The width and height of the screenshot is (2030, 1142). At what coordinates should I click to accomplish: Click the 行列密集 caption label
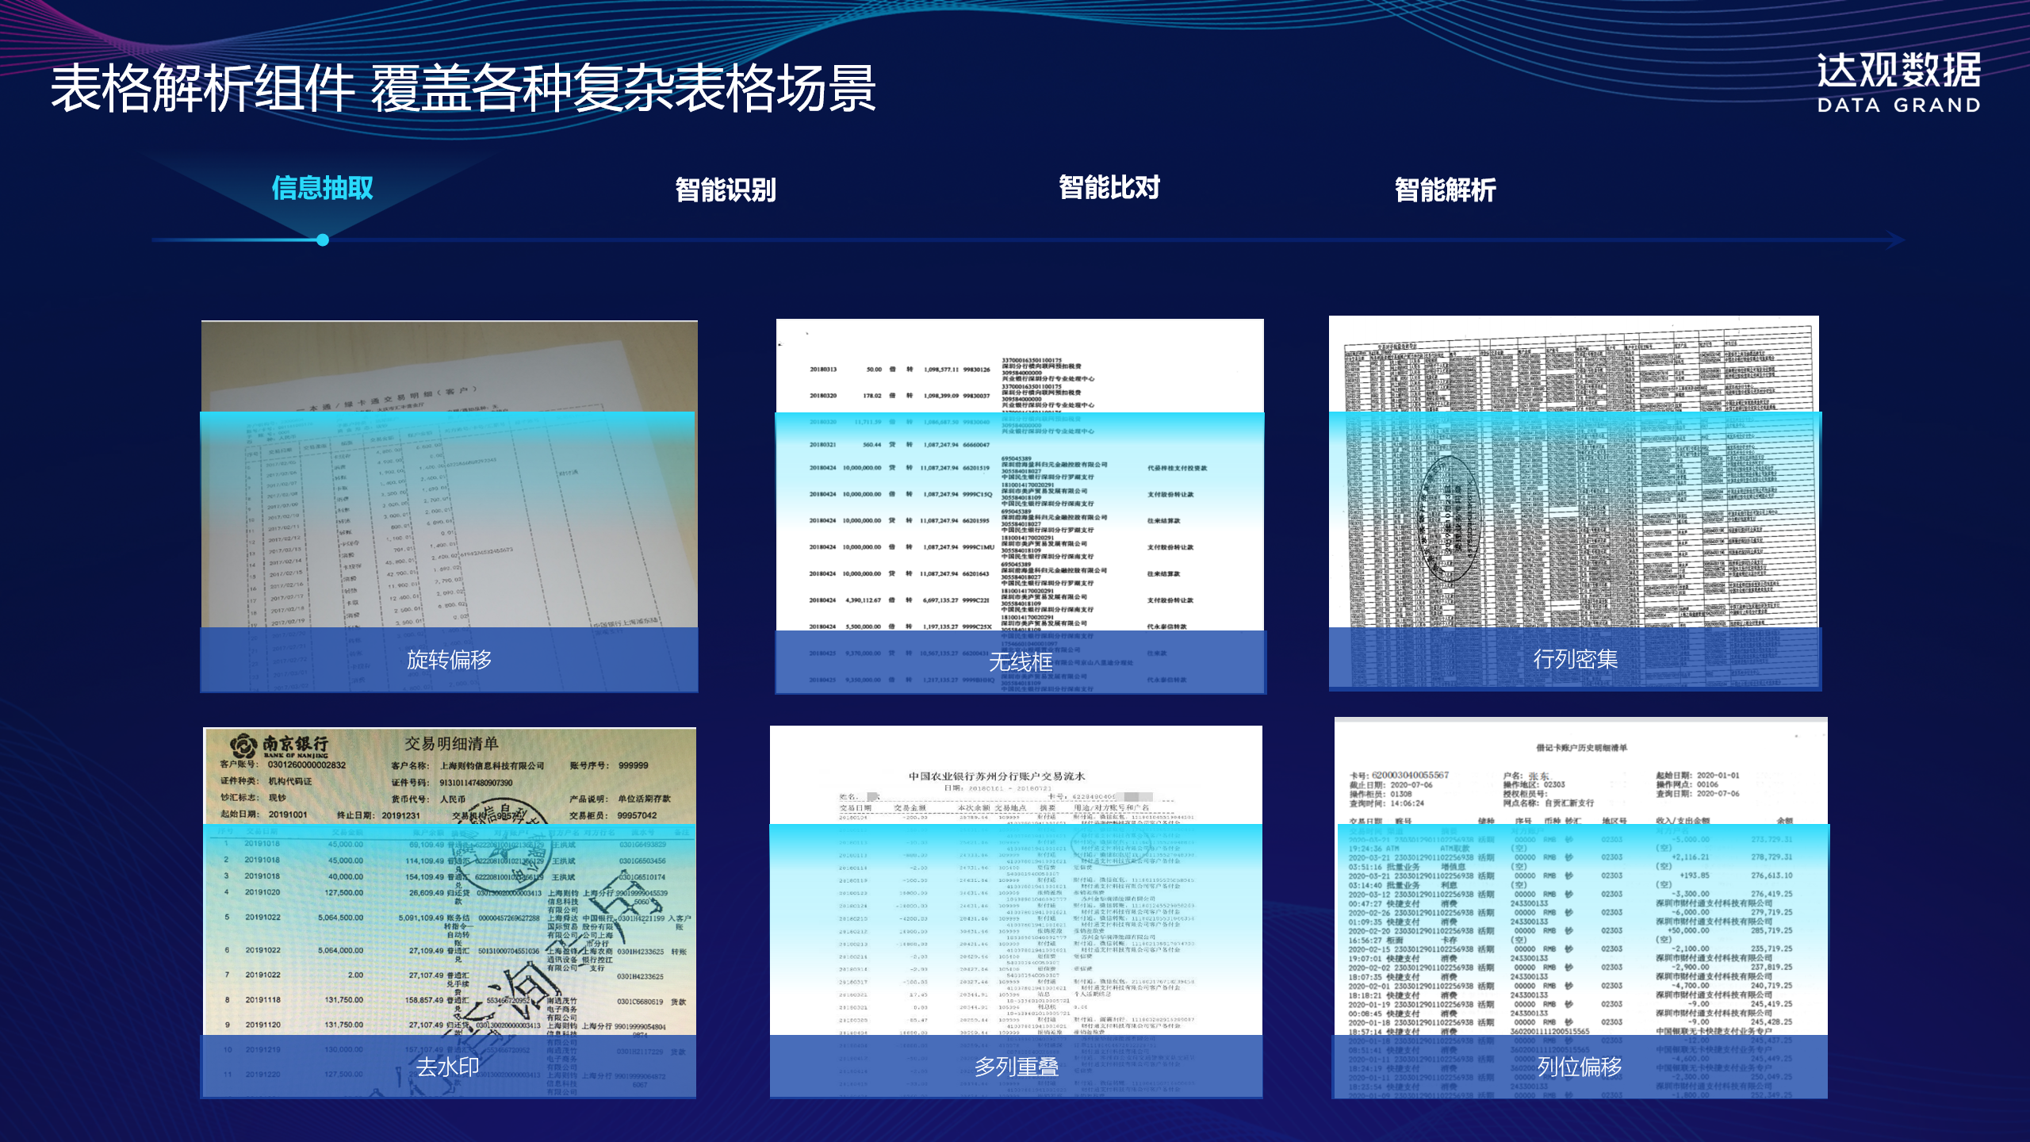point(1575,659)
